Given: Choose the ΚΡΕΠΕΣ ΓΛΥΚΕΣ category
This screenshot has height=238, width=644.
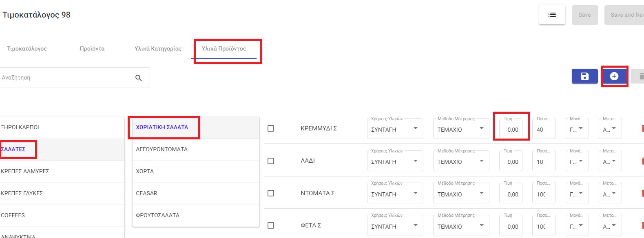Looking at the screenshot, I should point(22,193).
